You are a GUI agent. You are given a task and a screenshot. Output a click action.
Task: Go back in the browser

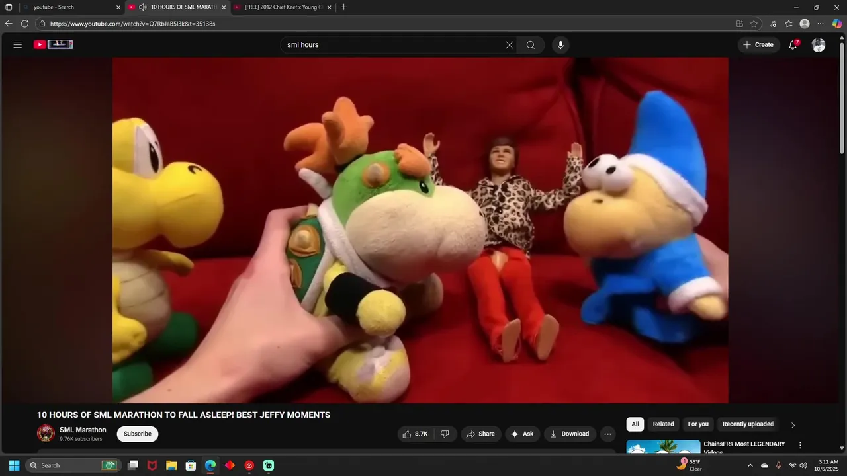(x=9, y=24)
